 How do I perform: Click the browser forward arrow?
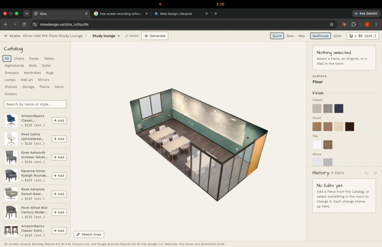pos(15,24)
